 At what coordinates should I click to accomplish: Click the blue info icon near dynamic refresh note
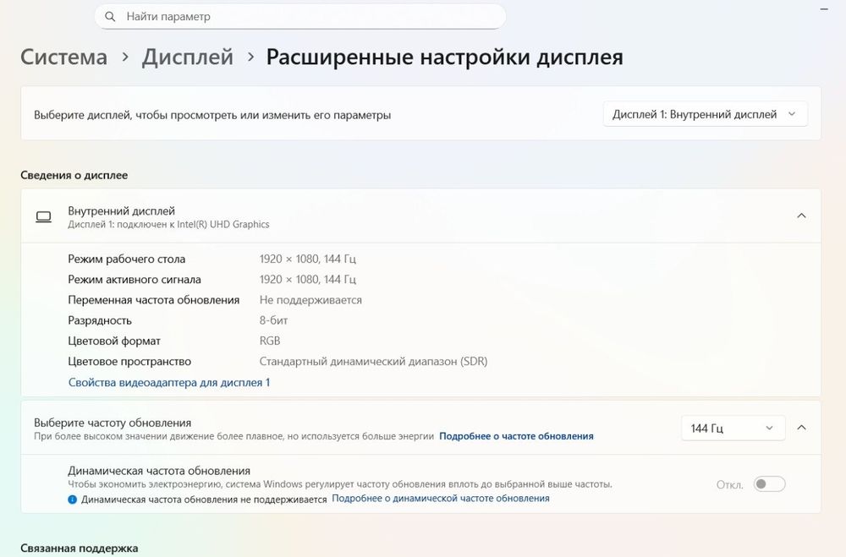(72, 500)
